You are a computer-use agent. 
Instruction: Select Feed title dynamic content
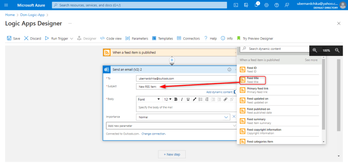(x=279, y=80)
